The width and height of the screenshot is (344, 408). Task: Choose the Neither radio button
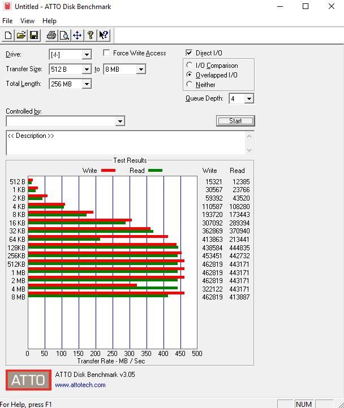pos(190,84)
